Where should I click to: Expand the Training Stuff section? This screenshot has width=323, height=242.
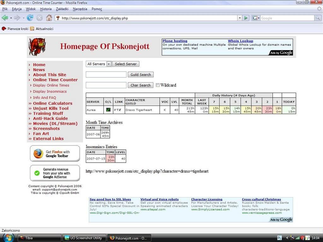tap(48, 113)
